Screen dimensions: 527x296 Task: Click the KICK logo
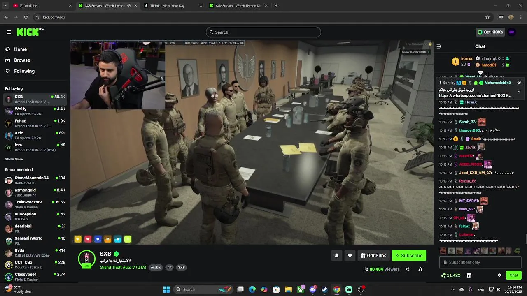[x=30, y=32]
